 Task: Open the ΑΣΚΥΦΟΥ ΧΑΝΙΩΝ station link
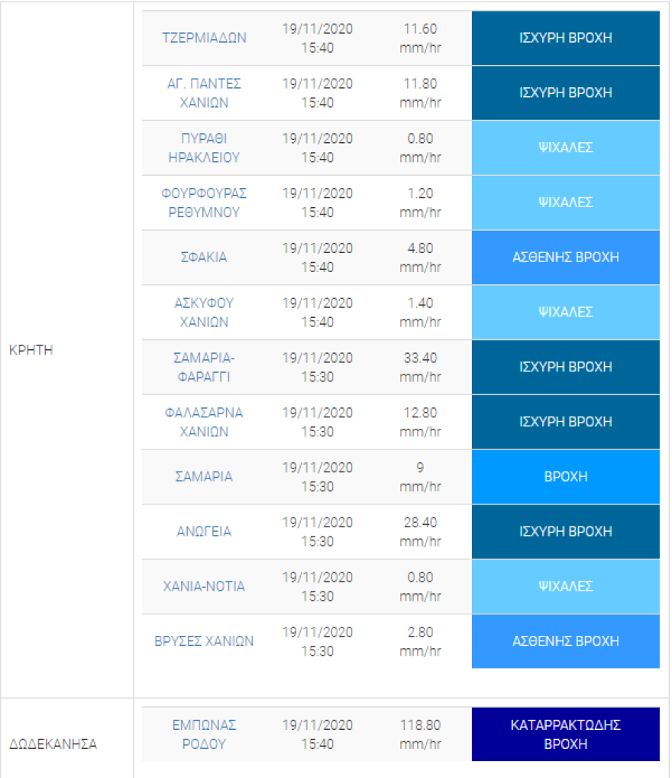pos(204,313)
